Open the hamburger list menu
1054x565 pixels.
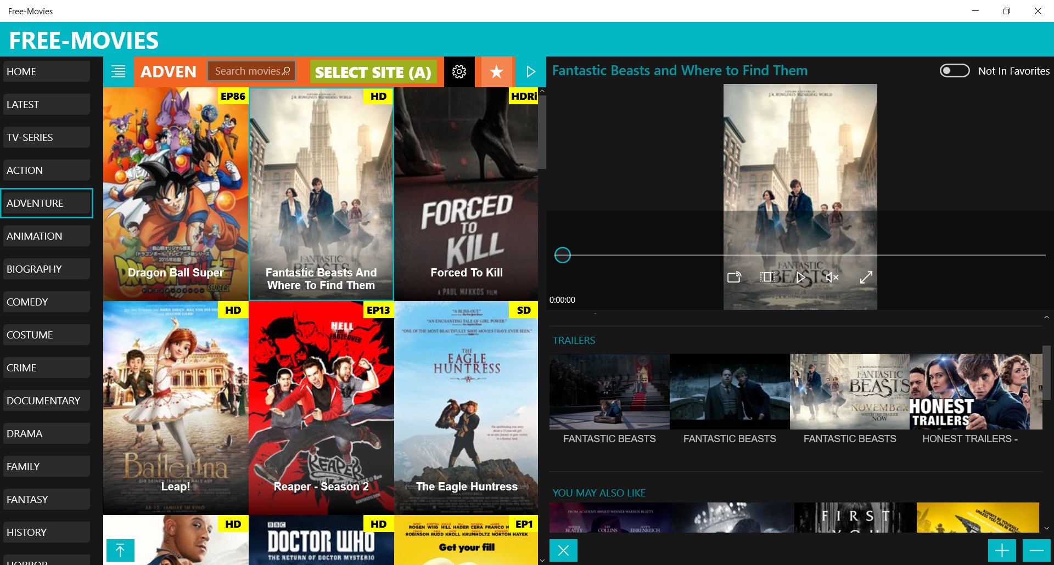tap(118, 71)
